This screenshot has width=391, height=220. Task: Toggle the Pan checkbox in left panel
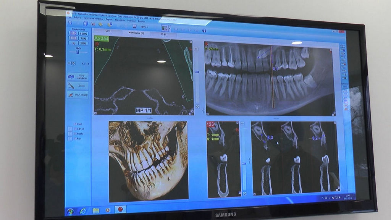pyautogui.click(x=75, y=138)
